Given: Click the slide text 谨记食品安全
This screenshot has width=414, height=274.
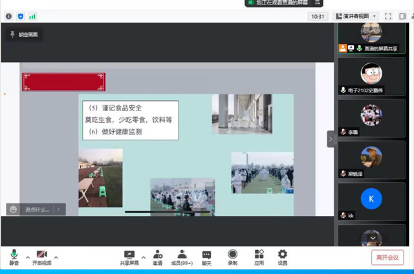Looking at the screenshot, I should pyautogui.click(x=122, y=108).
